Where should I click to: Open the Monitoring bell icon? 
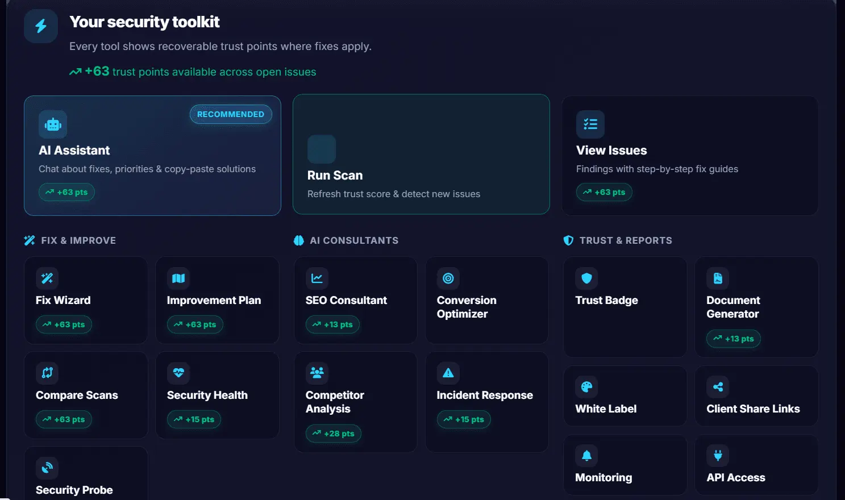587,456
